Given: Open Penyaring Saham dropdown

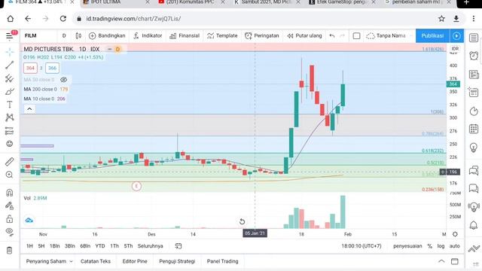Looking at the screenshot, I should [x=49, y=261].
